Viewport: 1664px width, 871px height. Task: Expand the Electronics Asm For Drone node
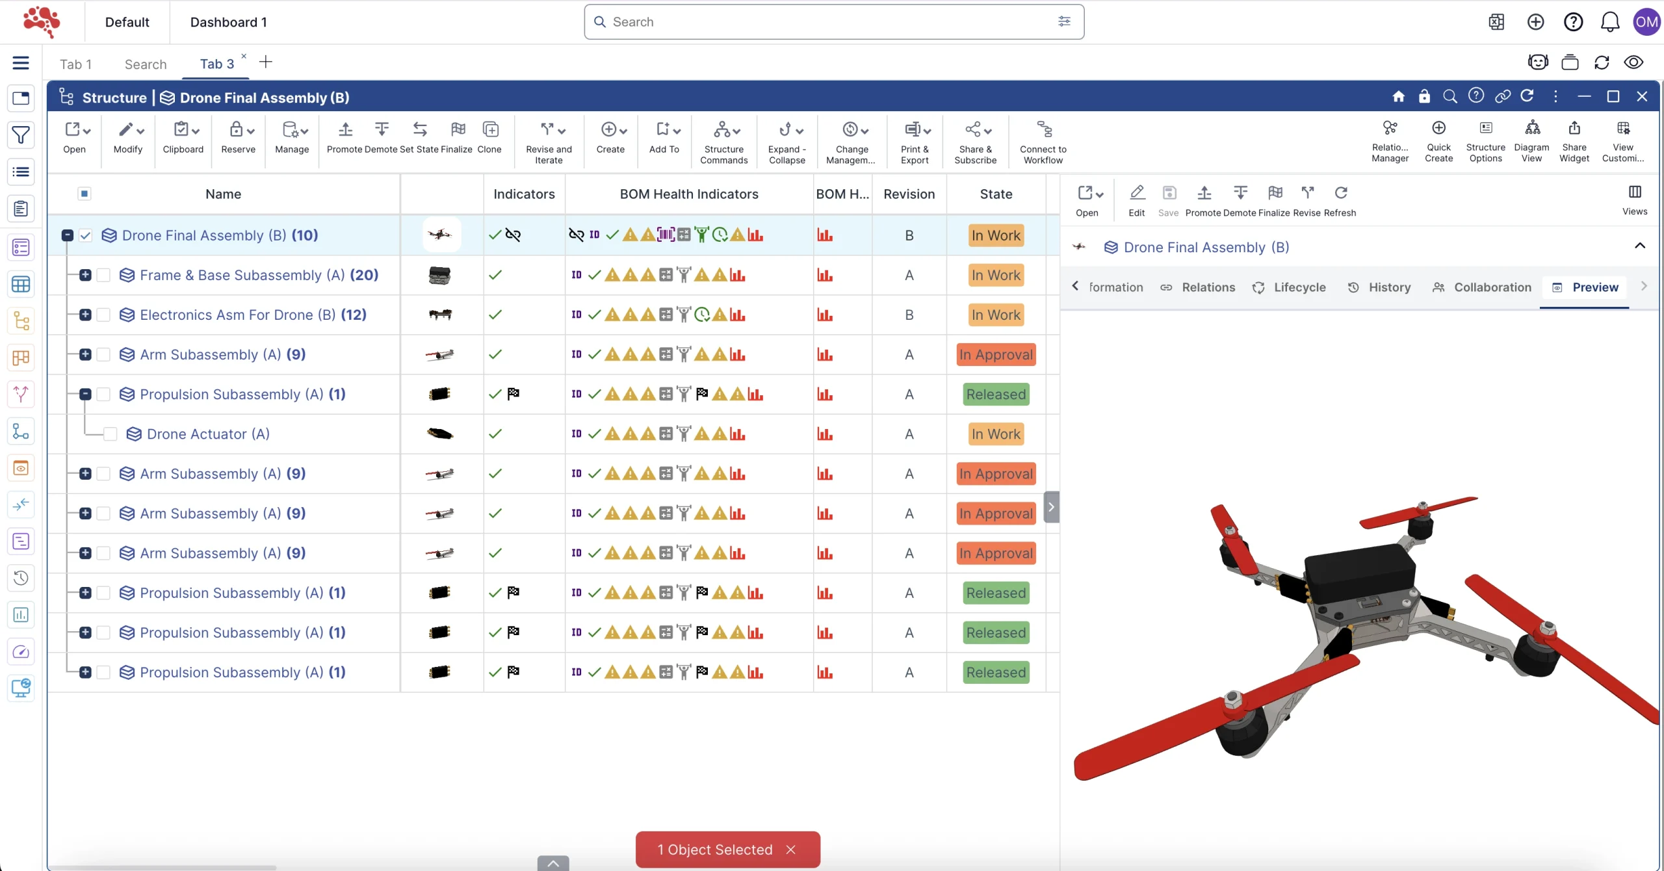coord(85,315)
